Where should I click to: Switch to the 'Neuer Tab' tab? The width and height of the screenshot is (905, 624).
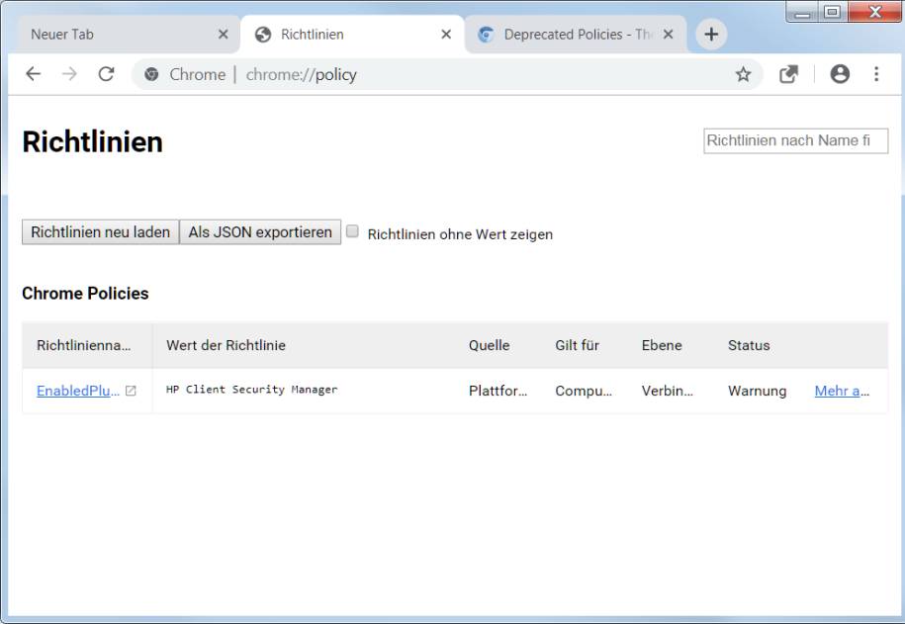click(109, 35)
